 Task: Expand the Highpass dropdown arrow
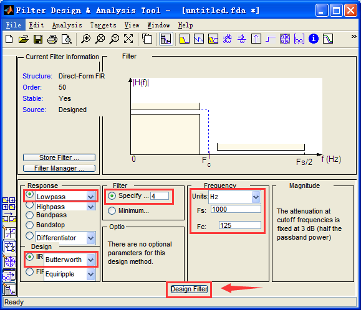coord(90,207)
